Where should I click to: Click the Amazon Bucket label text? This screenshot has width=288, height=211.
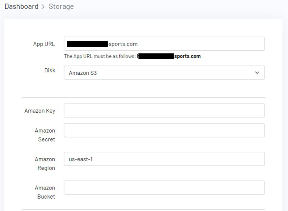pyautogui.click(x=45, y=192)
